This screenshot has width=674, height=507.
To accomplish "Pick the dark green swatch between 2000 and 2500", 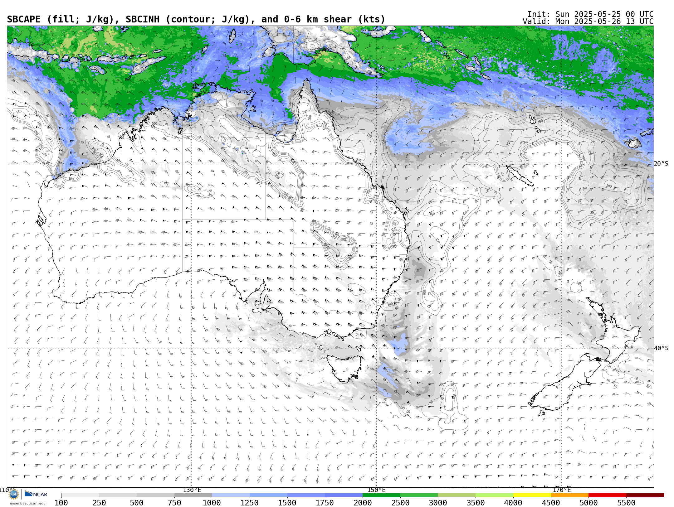I will [381, 495].
